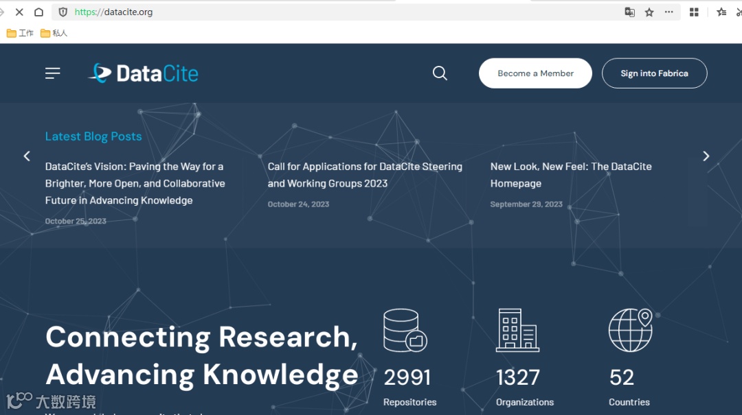This screenshot has width=742, height=415.
Task: Click the DataCite logo
Action: click(x=144, y=73)
